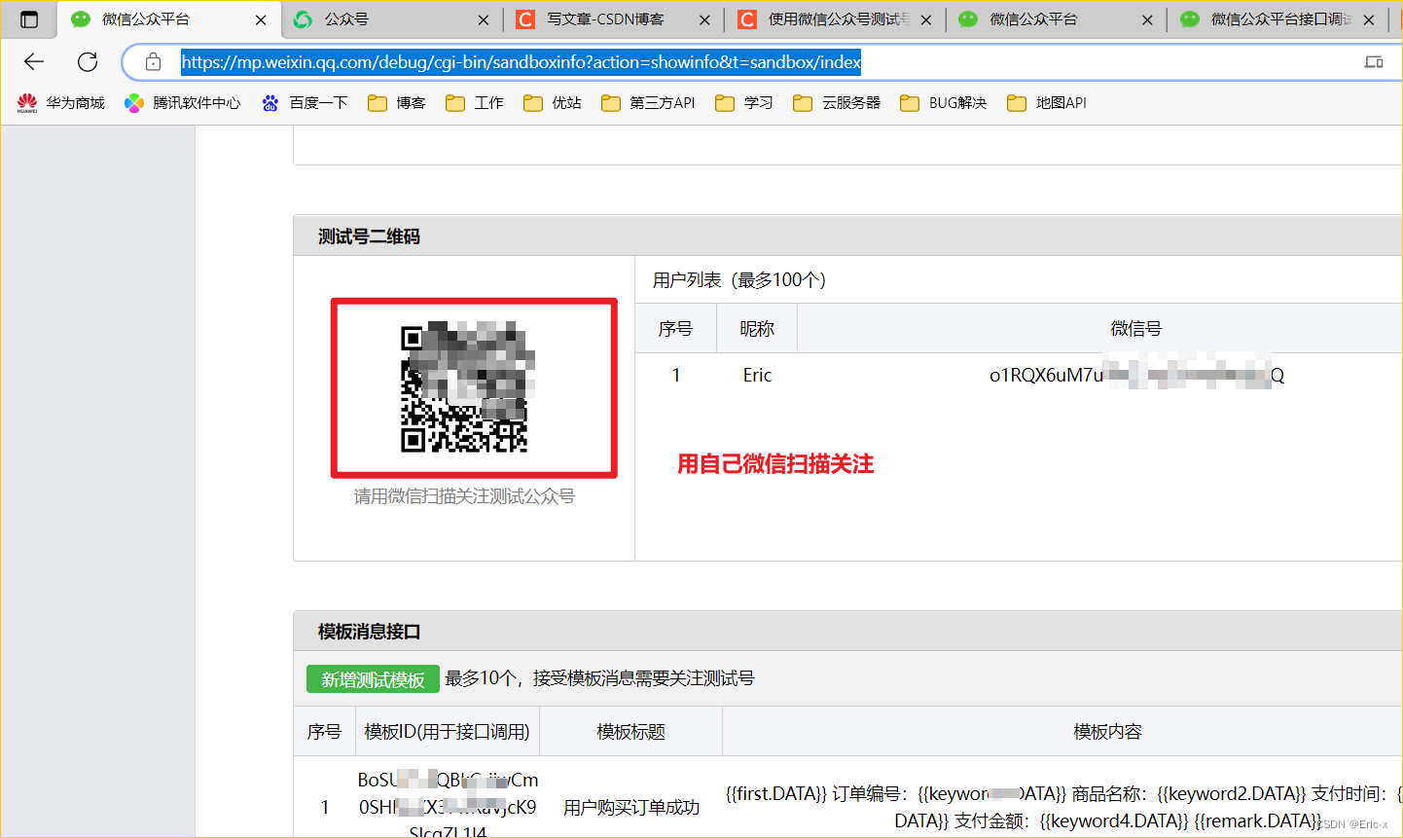Click the 模板标题 column header

pyautogui.click(x=630, y=732)
